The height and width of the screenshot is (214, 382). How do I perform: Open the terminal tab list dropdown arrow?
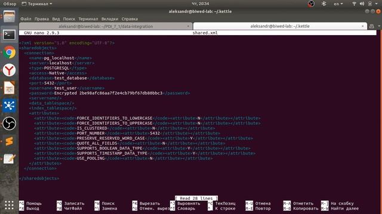click(379, 26)
